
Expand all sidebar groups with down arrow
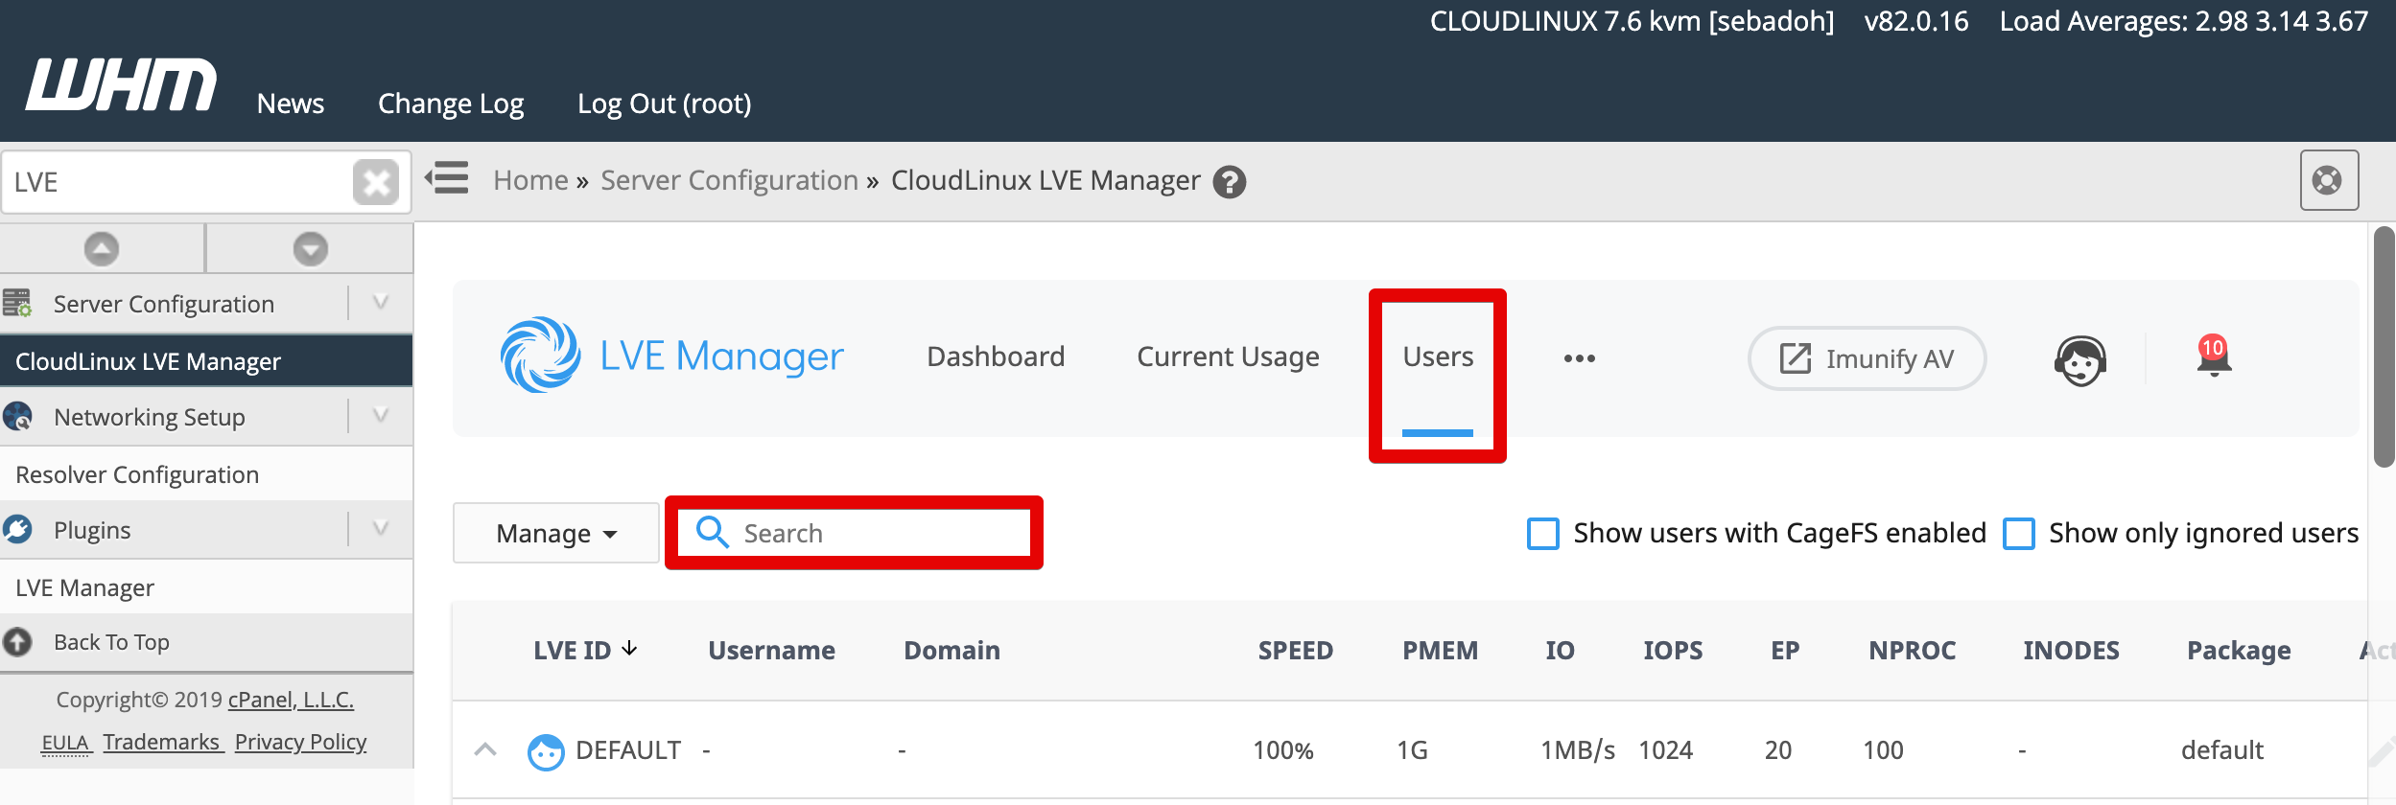point(310,249)
